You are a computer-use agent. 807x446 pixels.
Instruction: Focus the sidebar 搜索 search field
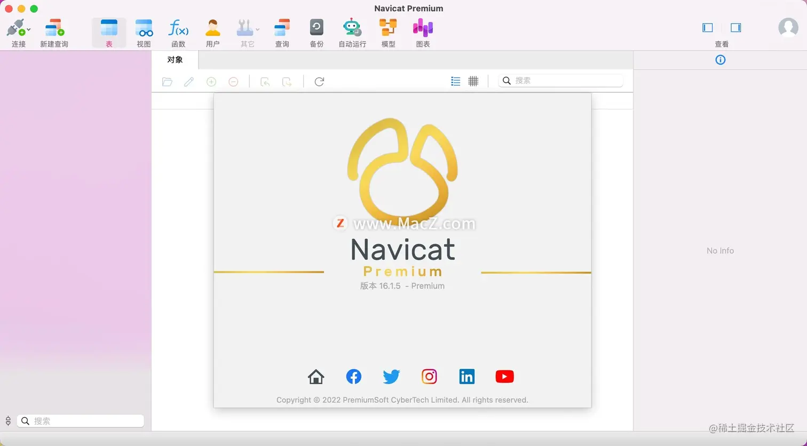81,421
